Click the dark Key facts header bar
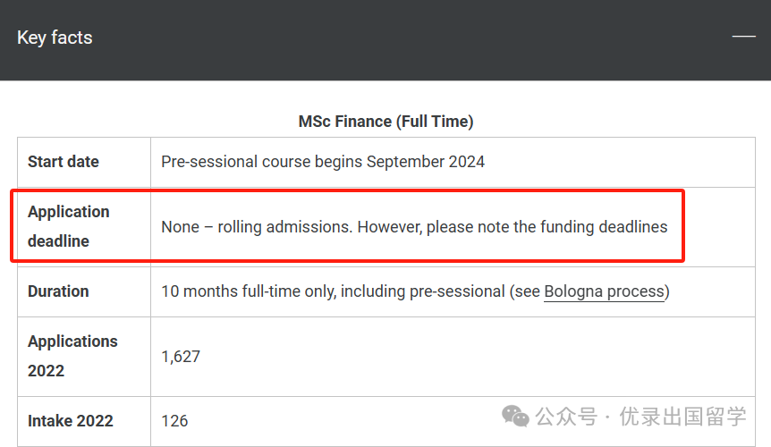Screen dimensions: 771x447 pos(385,40)
